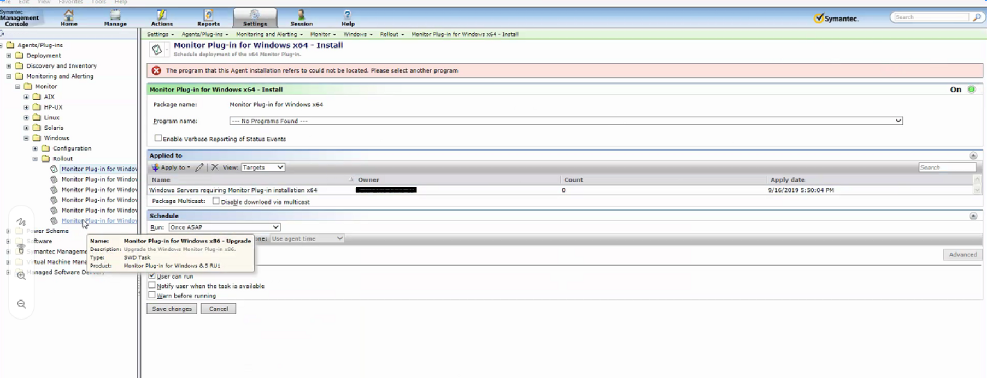987x378 pixels.
Task: Collapse the Applied to section chevron
Action: pyautogui.click(x=973, y=155)
